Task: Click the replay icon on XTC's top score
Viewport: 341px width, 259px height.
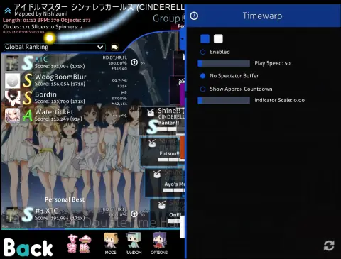Action: point(134,62)
